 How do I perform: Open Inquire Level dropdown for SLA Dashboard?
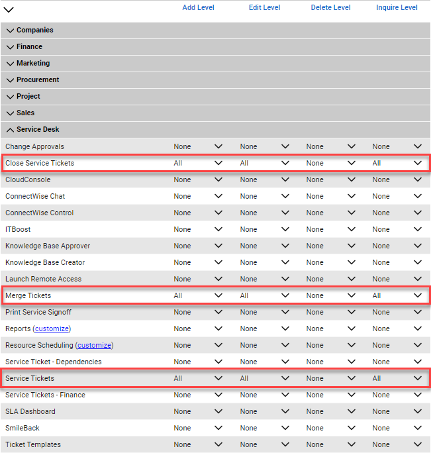pyautogui.click(x=397, y=411)
